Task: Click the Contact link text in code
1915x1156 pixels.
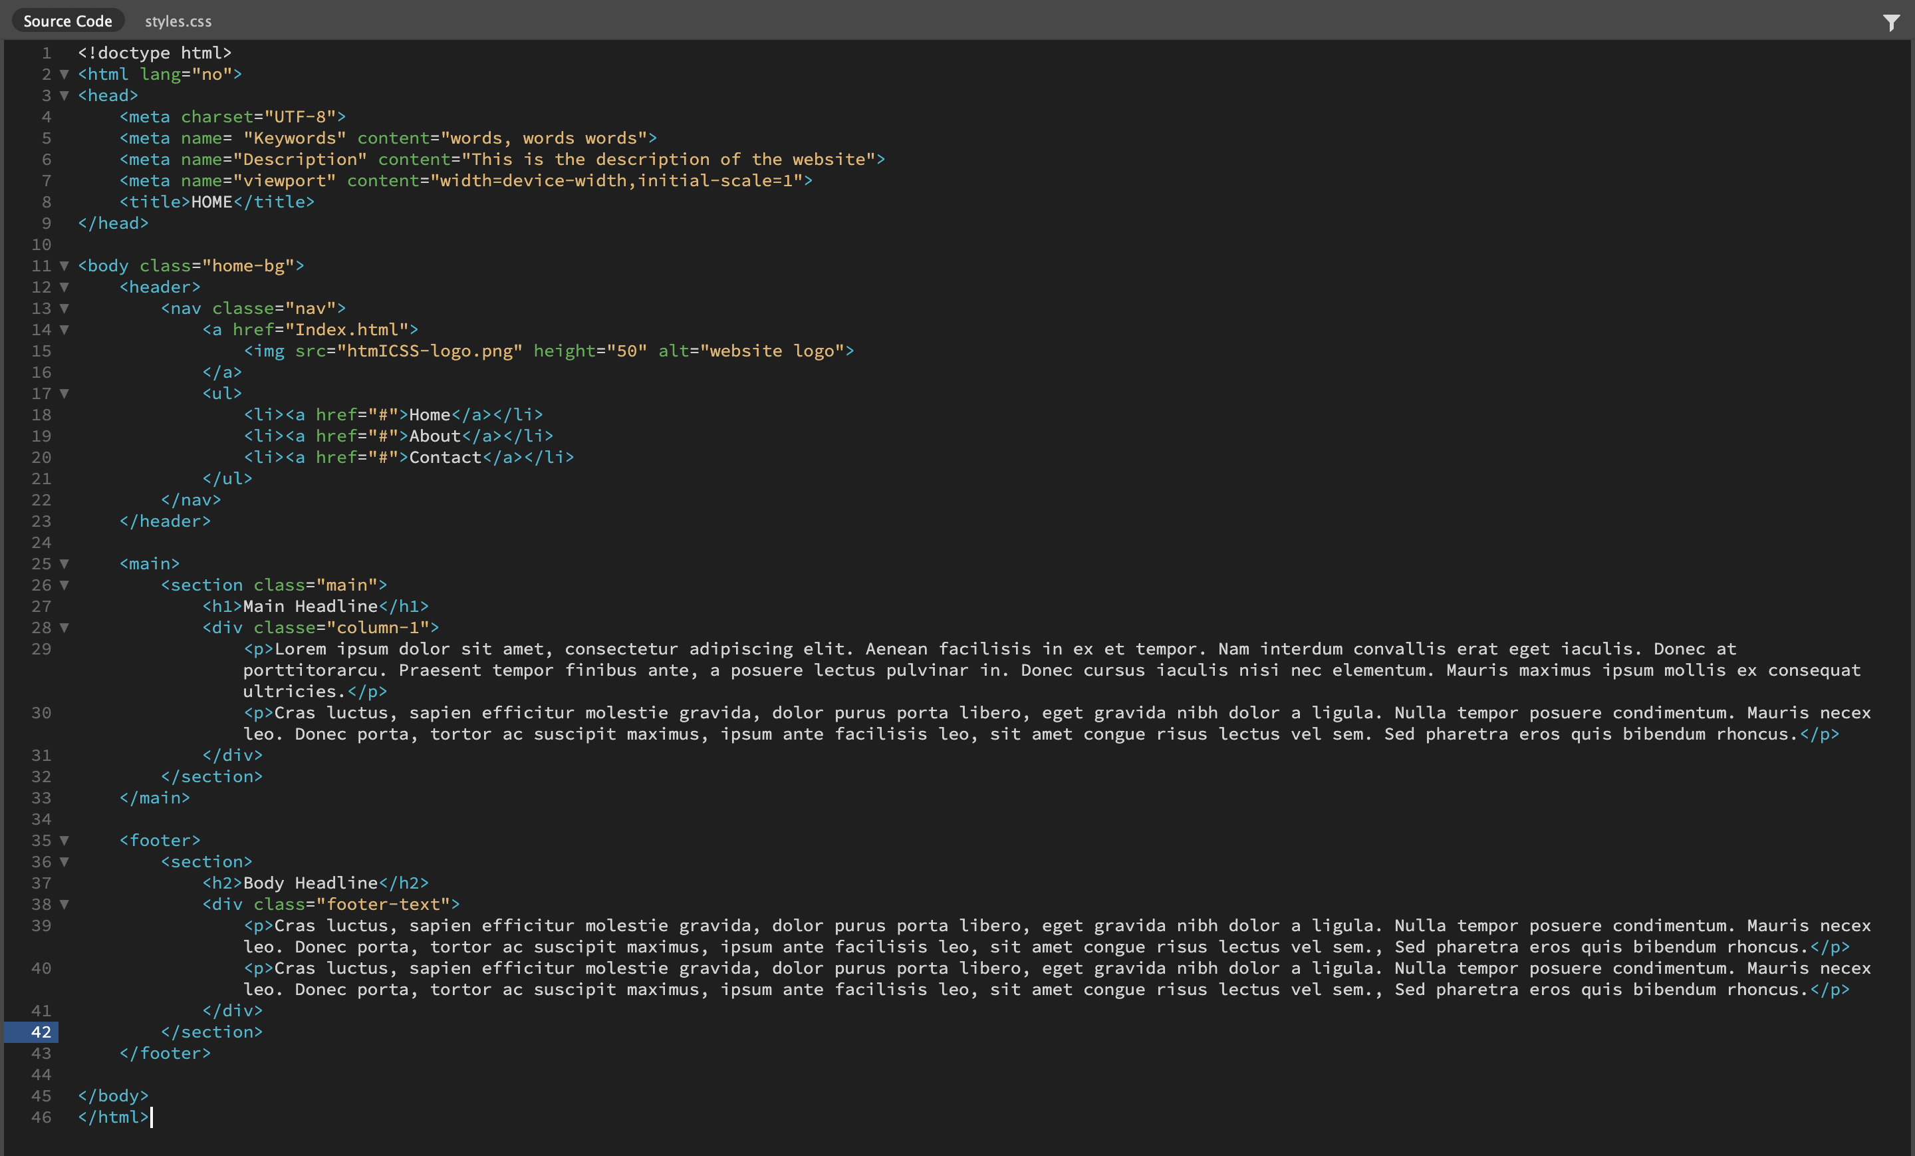Action: 445,457
